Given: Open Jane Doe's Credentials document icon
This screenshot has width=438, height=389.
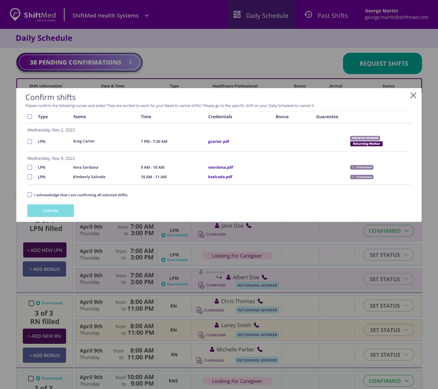Looking at the screenshot, I should [201, 234].
